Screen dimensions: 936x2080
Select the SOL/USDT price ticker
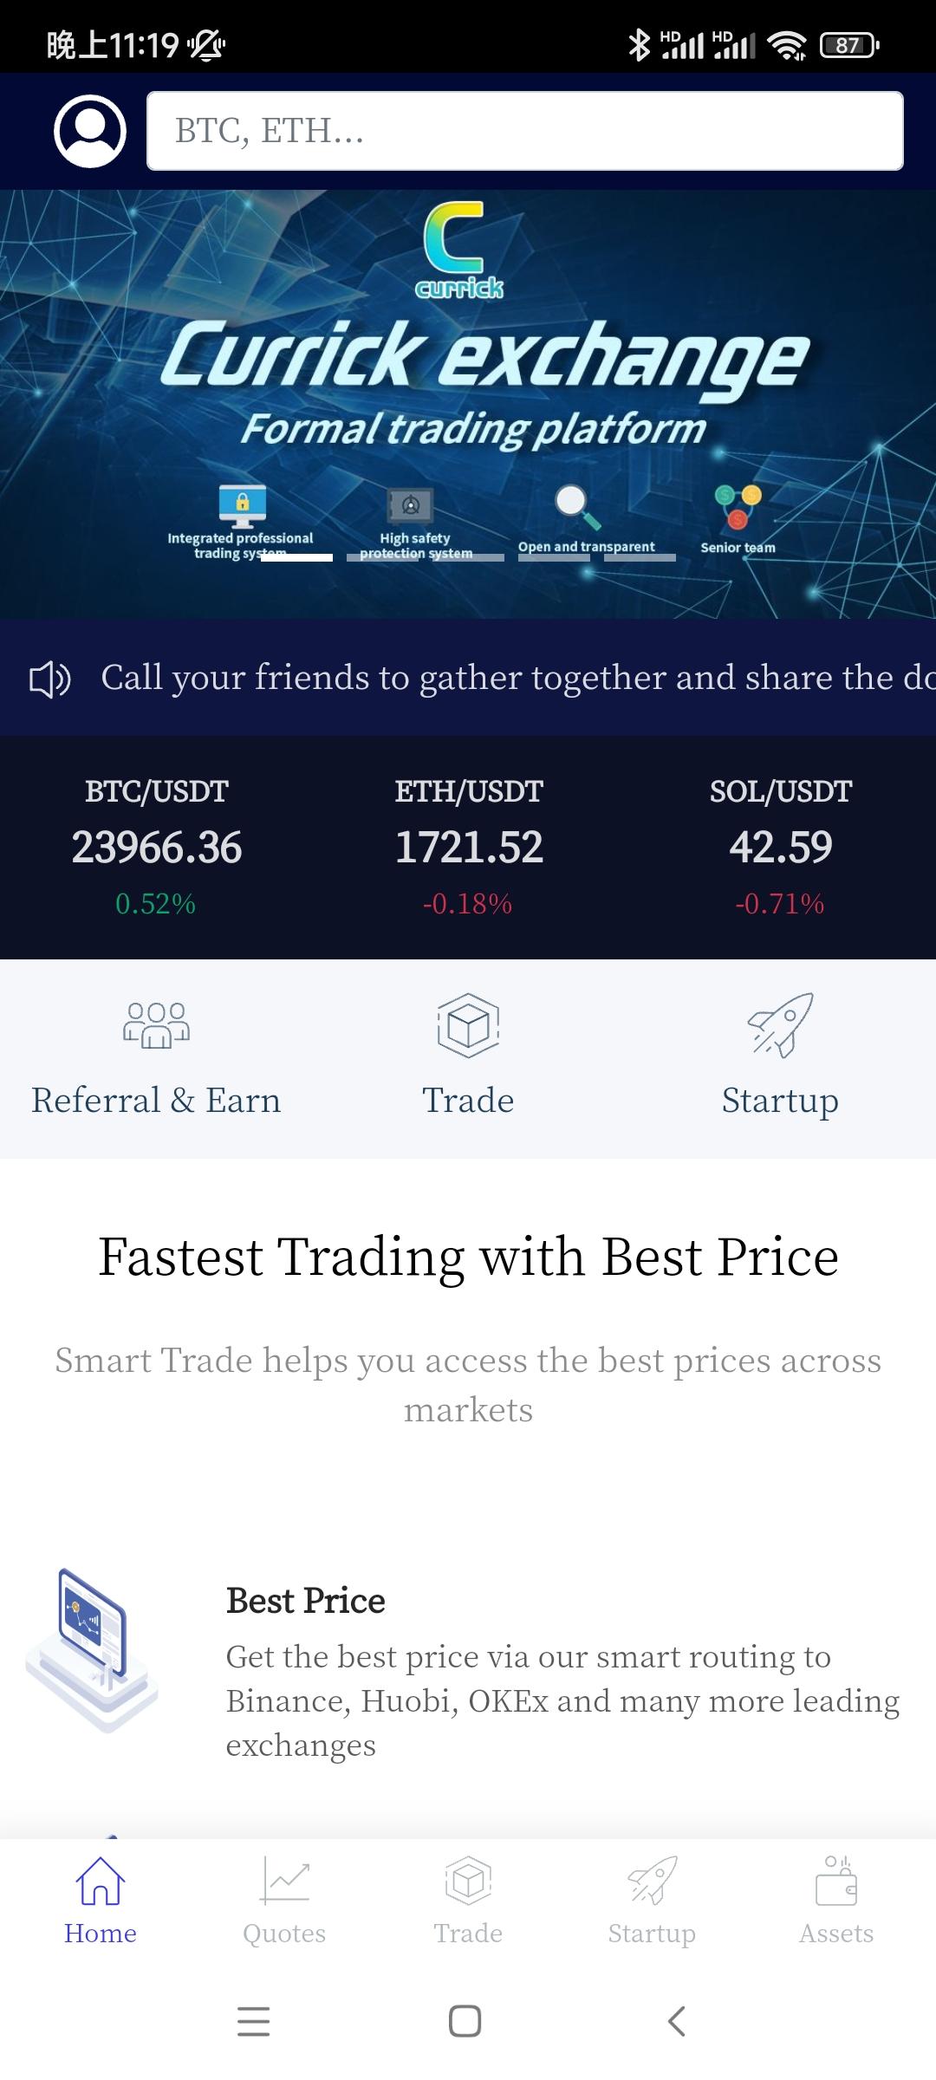tap(780, 847)
